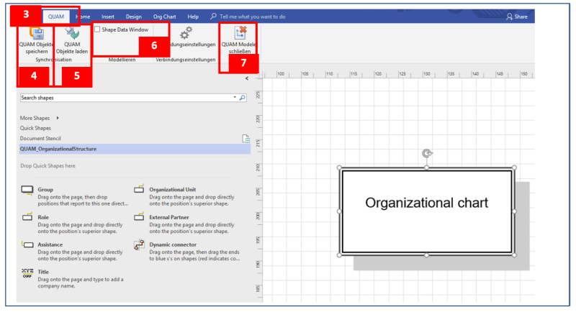Switch to the Org Chart tab

pos(163,16)
